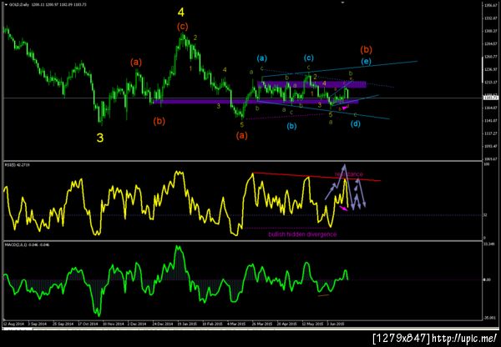This screenshot has width=501, height=347.
Task: Select the orange (c) label at the peak
Action: (x=182, y=27)
